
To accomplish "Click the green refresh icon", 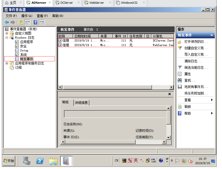I will click(180, 107).
